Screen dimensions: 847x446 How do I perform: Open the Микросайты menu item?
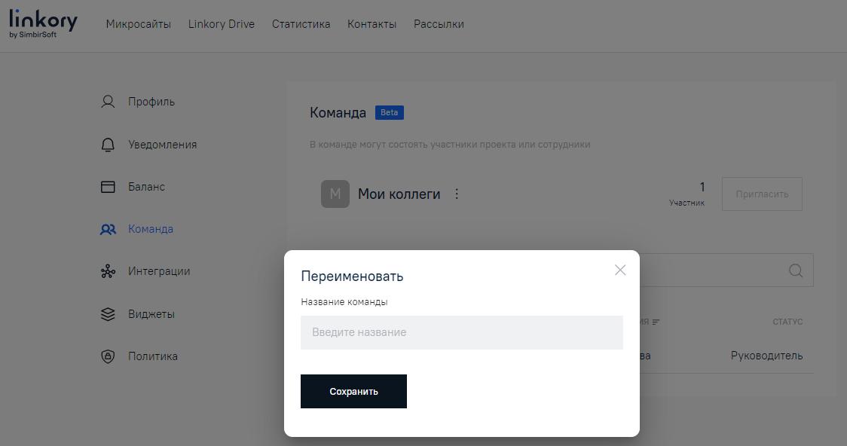(140, 23)
